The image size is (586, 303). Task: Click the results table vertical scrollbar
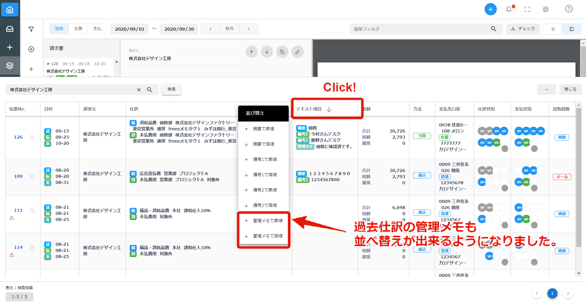point(579,178)
